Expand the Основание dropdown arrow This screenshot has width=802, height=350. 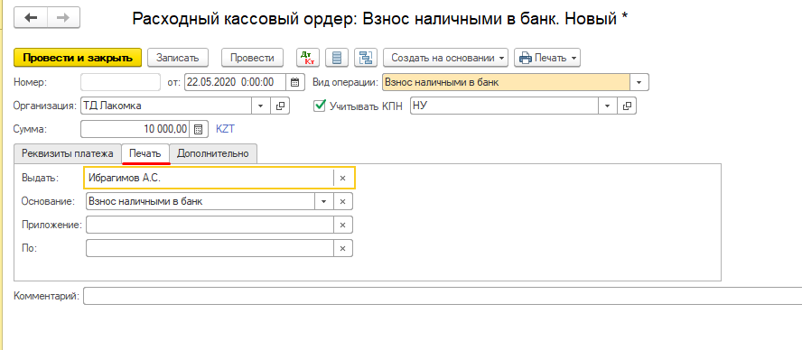[323, 202]
